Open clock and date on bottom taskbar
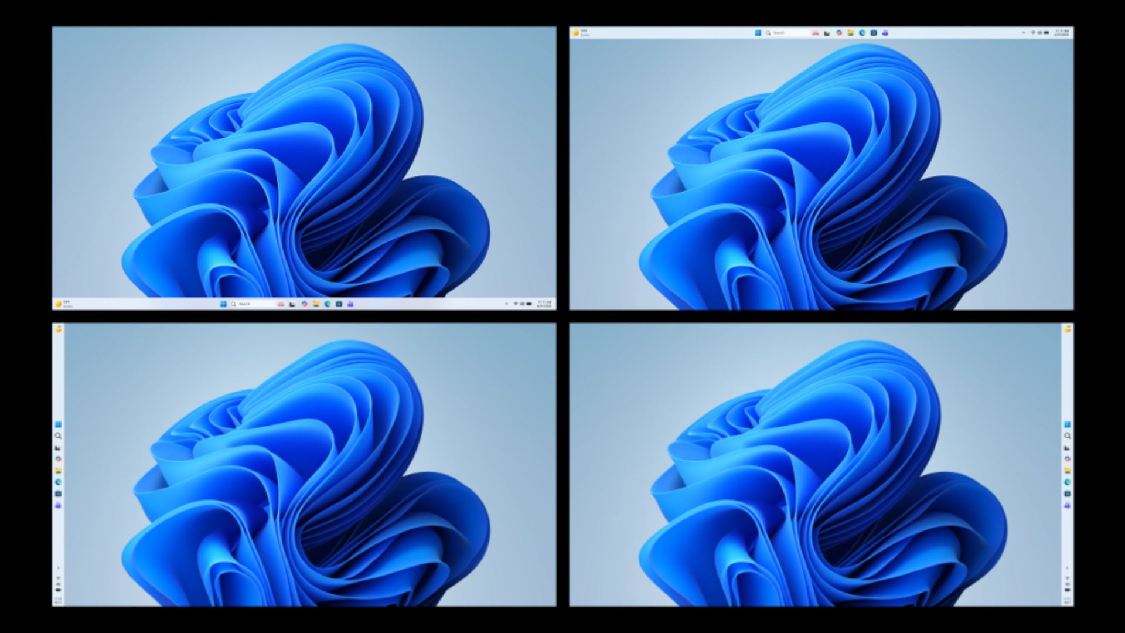 (x=544, y=304)
